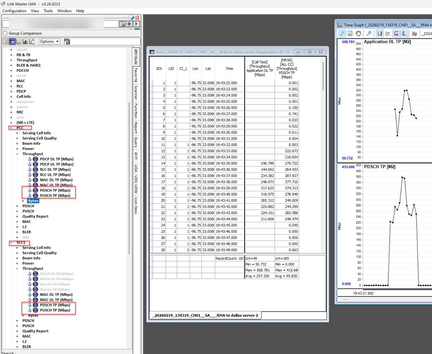Screen dimensions: 432x354
Task: Select the zoom magnifier tool in Time Graph
Action: [x=342, y=33]
